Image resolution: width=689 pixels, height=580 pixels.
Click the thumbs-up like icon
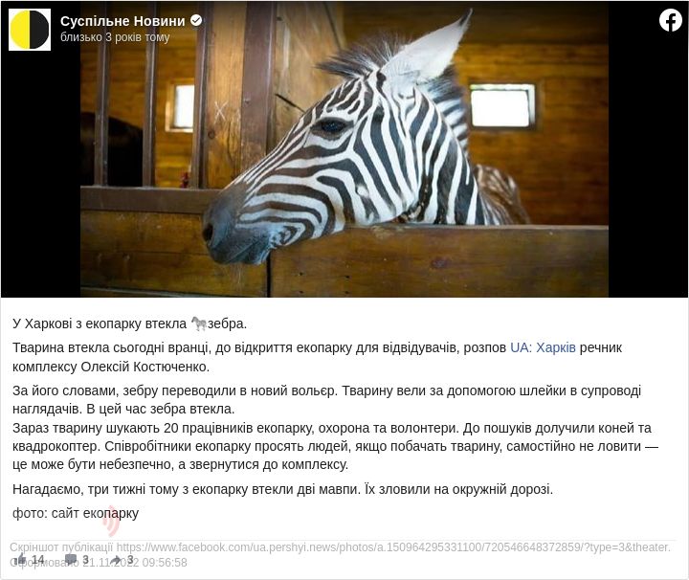coord(20,559)
